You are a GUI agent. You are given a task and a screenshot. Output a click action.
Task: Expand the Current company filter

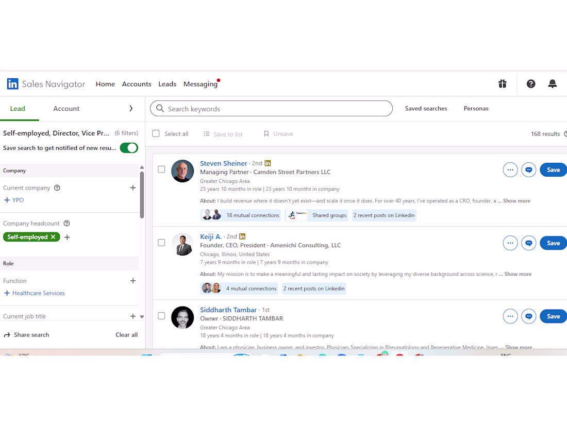[x=132, y=188]
